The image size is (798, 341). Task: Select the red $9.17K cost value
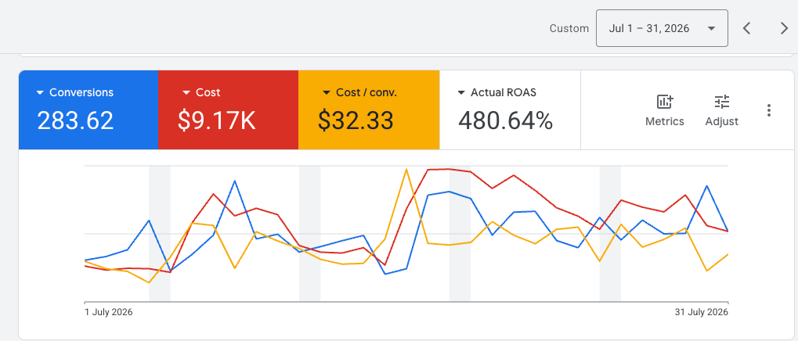(217, 120)
